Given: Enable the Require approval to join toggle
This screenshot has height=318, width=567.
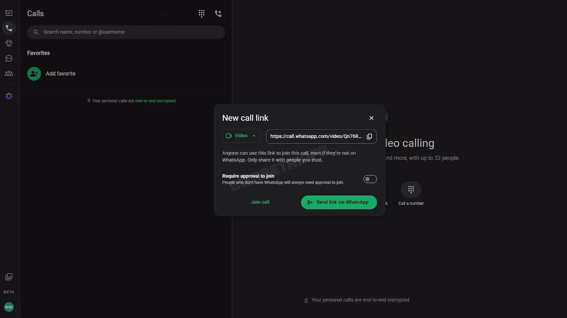Looking at the screenshot, I should click(370, 179).
